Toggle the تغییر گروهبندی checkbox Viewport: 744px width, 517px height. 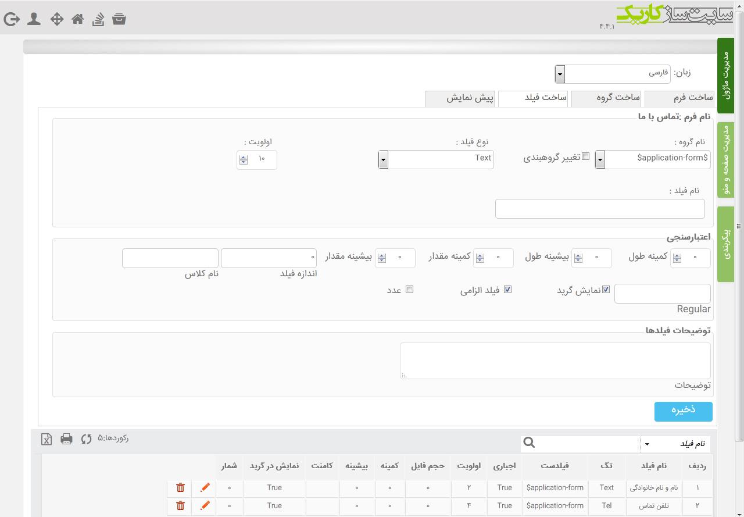click(x=586, y=156)
